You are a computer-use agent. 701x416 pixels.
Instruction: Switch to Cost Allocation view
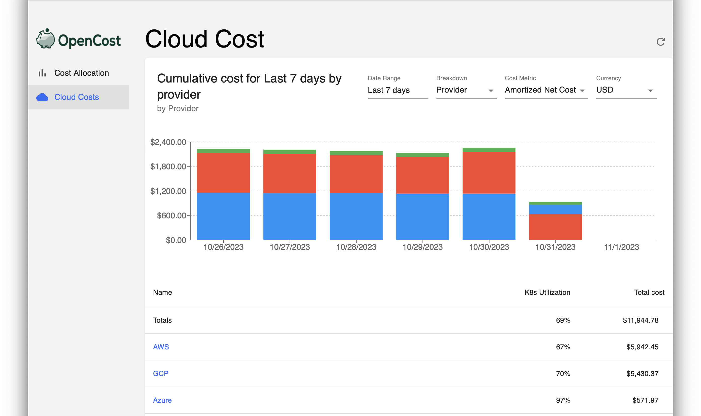(82, 73)
